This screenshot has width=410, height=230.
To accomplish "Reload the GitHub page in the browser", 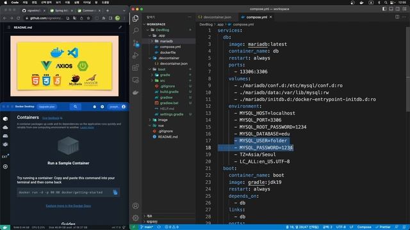I will tap(19, 18).
